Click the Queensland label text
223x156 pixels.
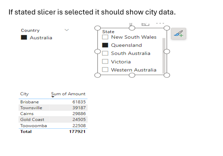(127, 45)
